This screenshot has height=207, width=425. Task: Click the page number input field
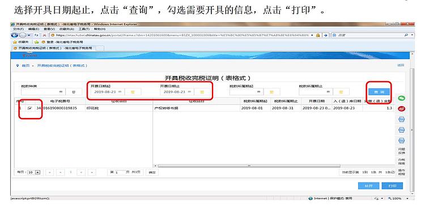(120, 172)
